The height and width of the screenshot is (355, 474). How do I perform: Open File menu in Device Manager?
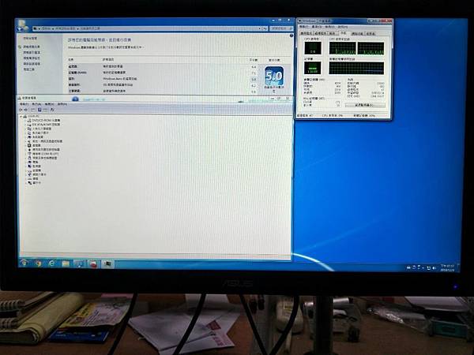24,104
